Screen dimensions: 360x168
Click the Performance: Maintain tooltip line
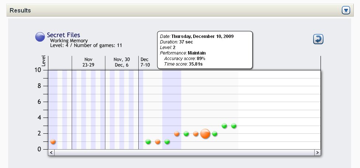tap(183, 53)
